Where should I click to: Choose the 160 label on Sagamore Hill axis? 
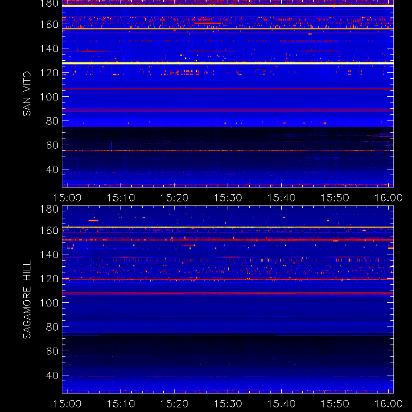[x=49, y=230]
